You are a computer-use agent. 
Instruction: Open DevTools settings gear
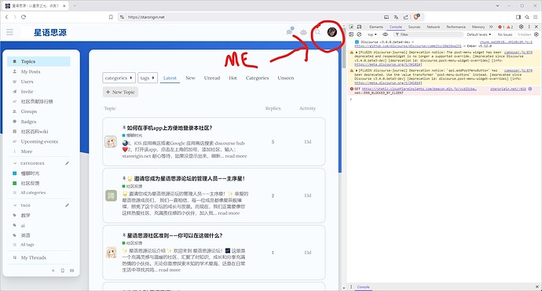click(x=522, y=27)
